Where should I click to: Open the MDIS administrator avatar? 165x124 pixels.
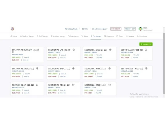(141, 29)
